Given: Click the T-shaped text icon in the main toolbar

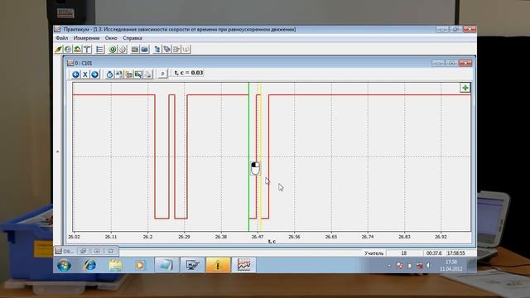Looking at the screenshot, I should 87,50.
